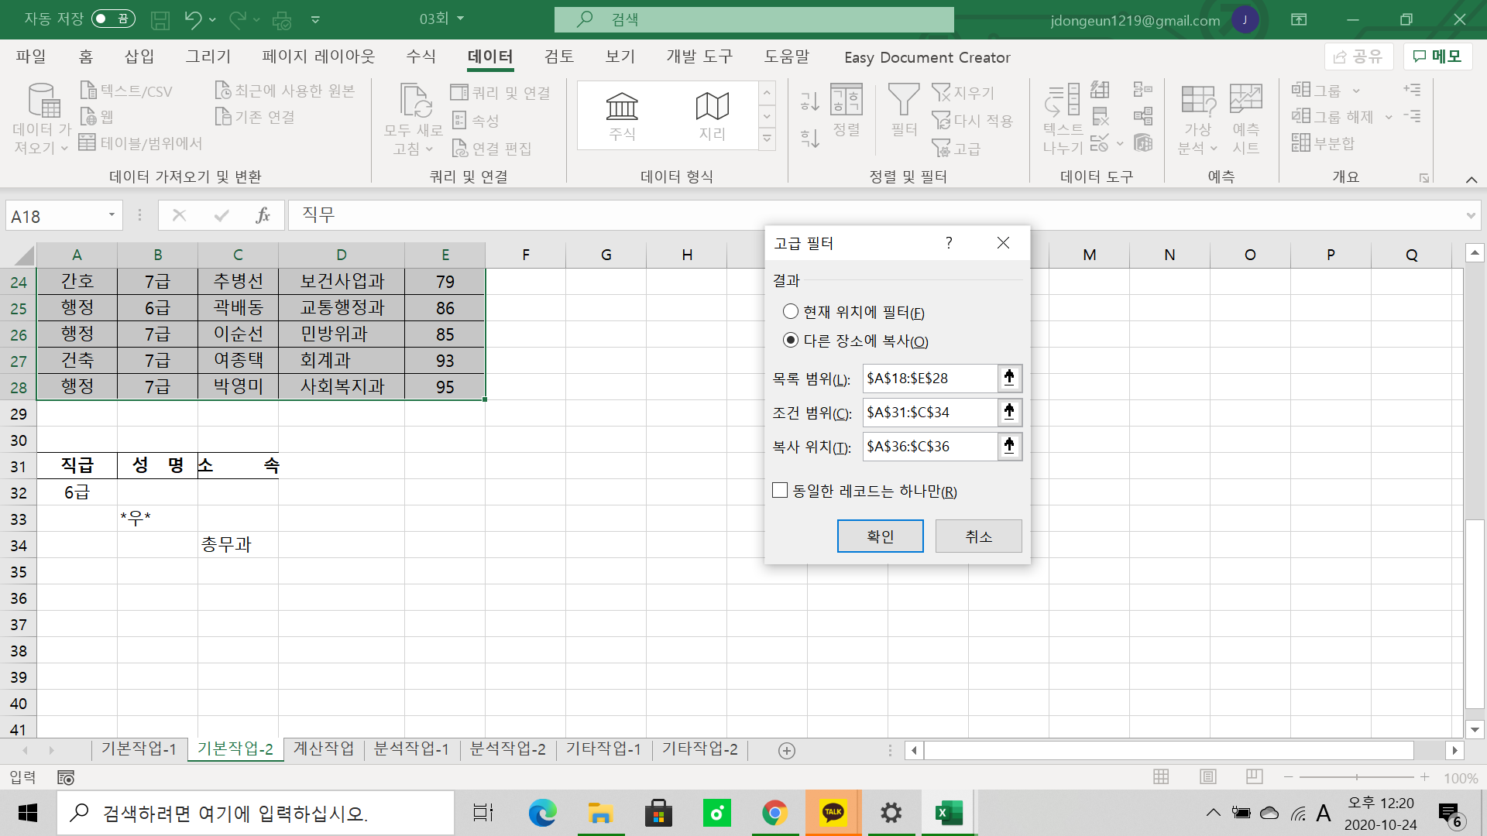1487x836 pixels.
Task: Select 'Copy to another location' radio option
Action: tap(791, 341)
